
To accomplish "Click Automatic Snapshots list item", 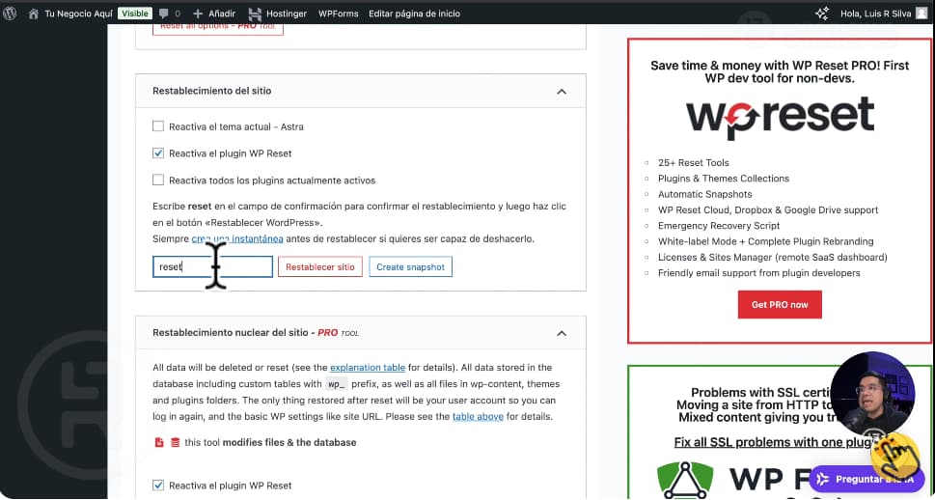I will point(704,194).
